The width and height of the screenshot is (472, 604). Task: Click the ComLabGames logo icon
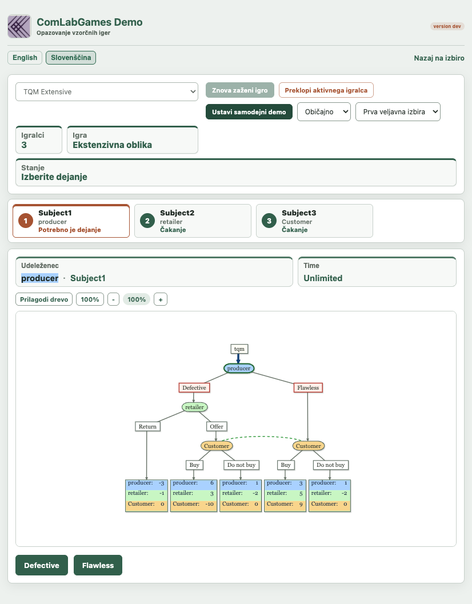tap(19, 26)
